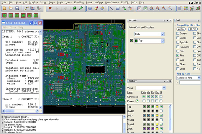Image resolution: width=202 pixels, height=134 pixels.
Task: Click the first green icon in second toolbar row
Action: tap(4, 15)
